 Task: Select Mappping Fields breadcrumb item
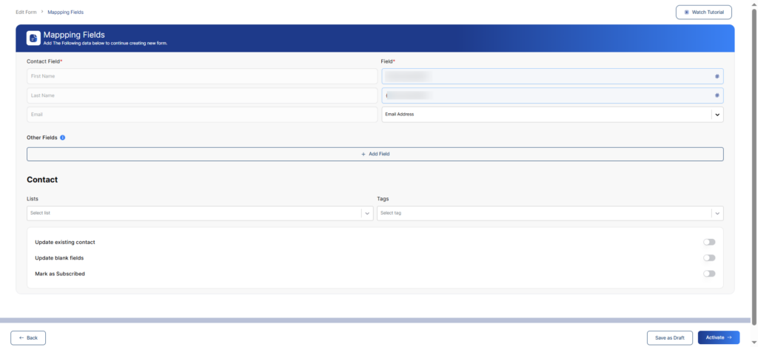coord(64,13)
